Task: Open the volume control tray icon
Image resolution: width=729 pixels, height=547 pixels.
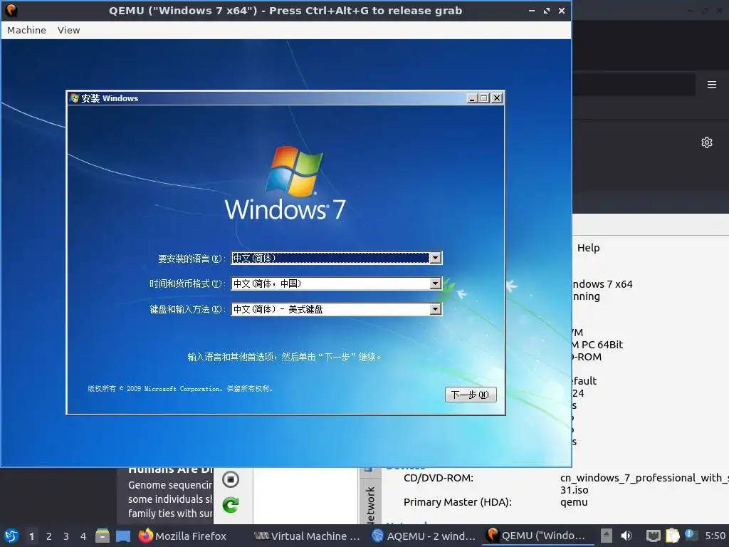Action: [x=626, y=536]
